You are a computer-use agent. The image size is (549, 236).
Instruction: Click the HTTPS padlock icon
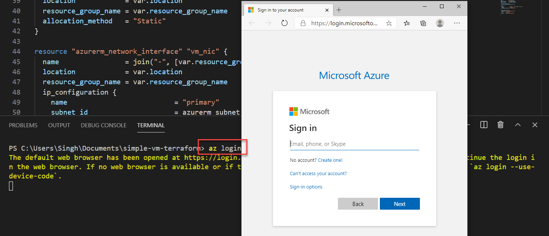click(x=303, y=23)
